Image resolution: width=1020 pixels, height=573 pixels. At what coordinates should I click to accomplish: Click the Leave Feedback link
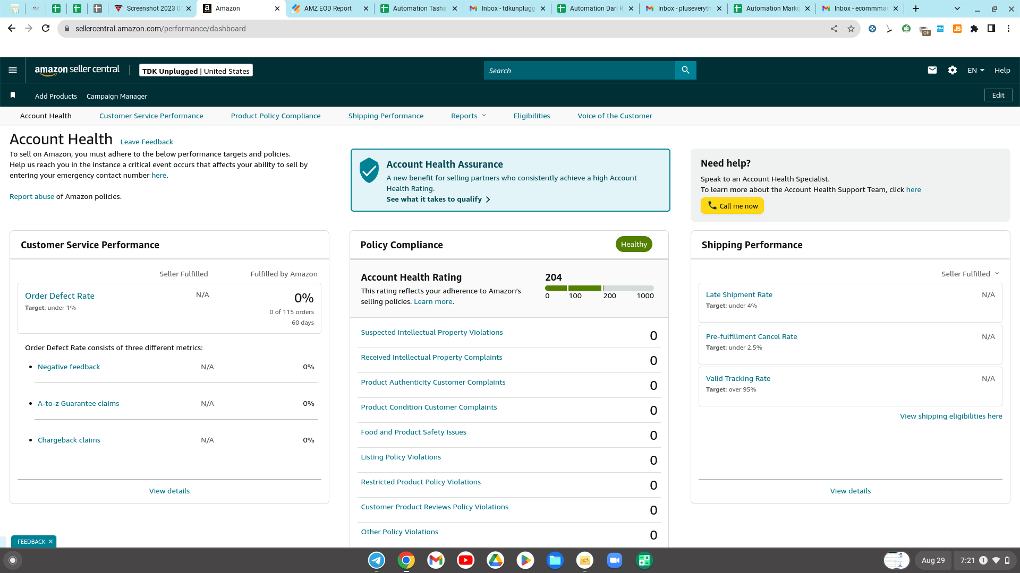147,142
